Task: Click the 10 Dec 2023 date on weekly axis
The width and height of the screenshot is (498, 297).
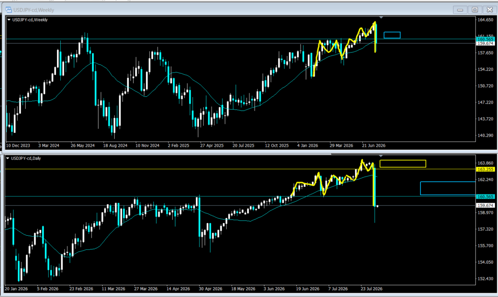Action: [x=18, y=145]
